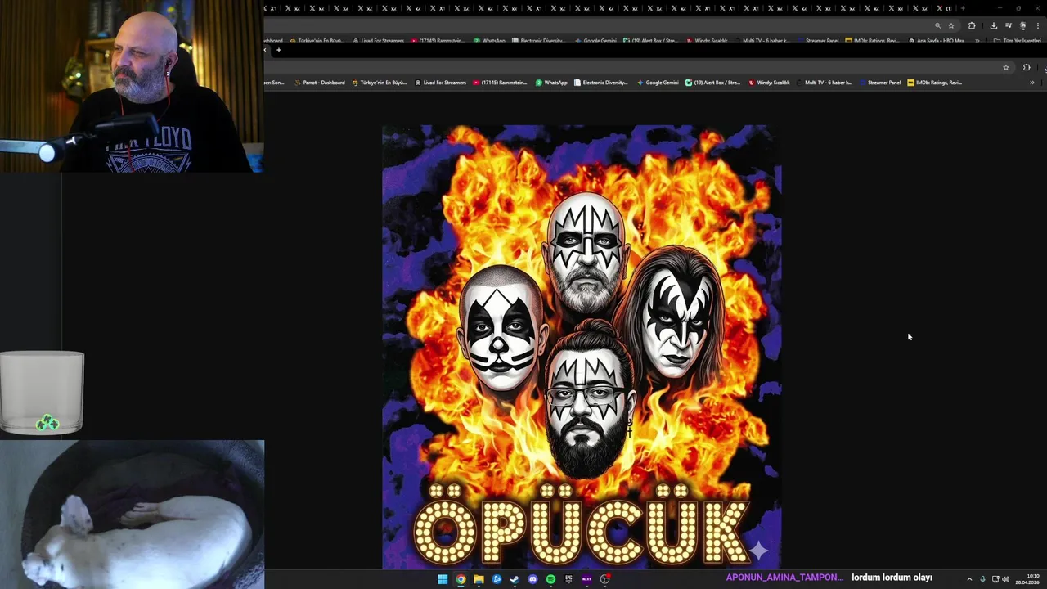Open Extensions puzzle icon in the back window toolbar

pyautogui.click(x=972, y=25)
